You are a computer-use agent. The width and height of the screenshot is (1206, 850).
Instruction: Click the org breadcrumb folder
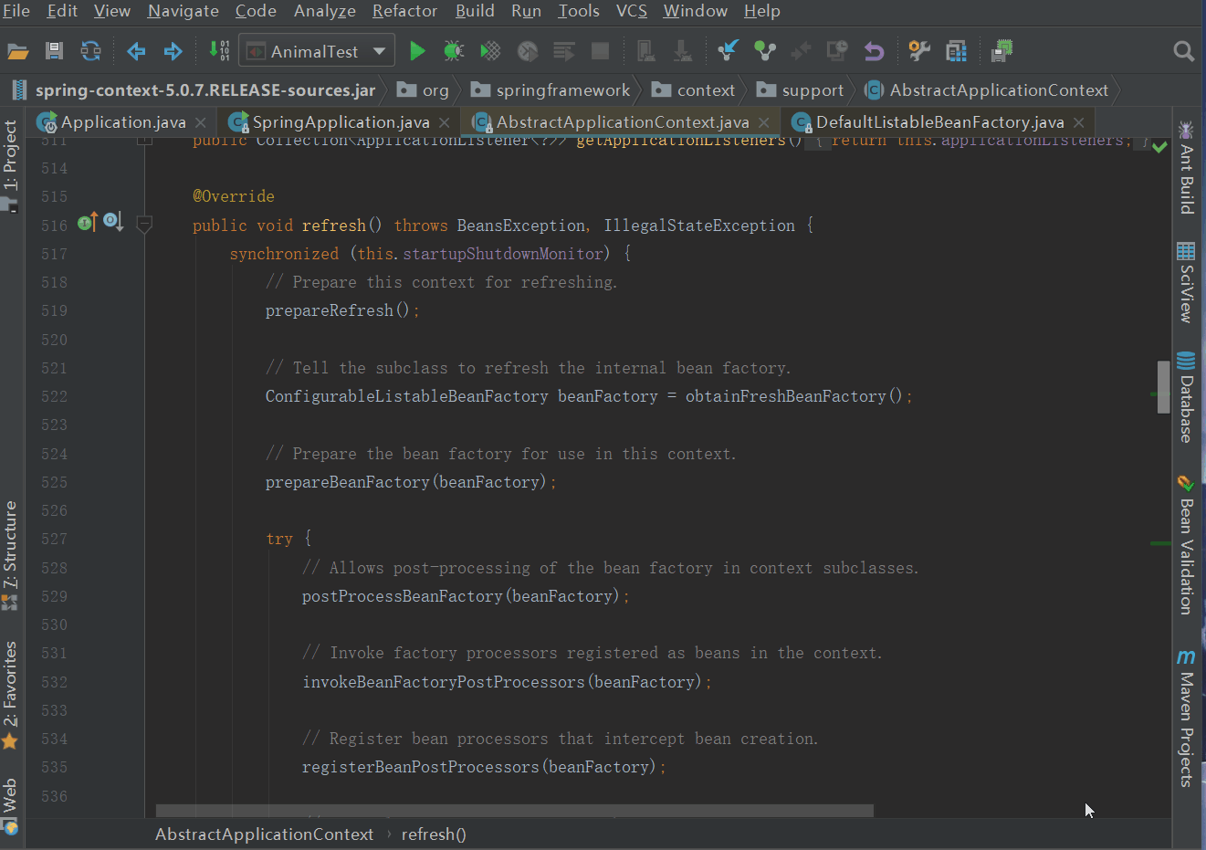pos(424,89)
